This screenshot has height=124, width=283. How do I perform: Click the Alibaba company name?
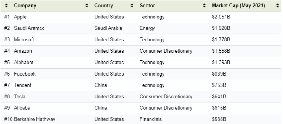click(x=22, y=108)
